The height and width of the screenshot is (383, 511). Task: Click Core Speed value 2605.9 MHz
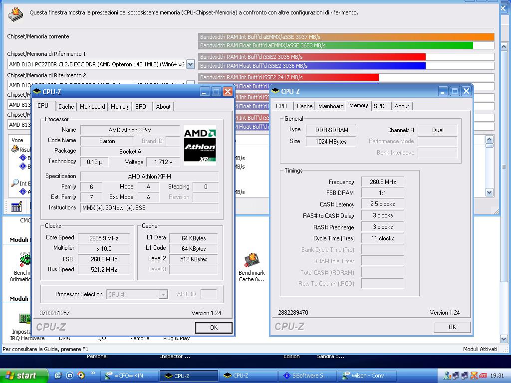point(104,238)
